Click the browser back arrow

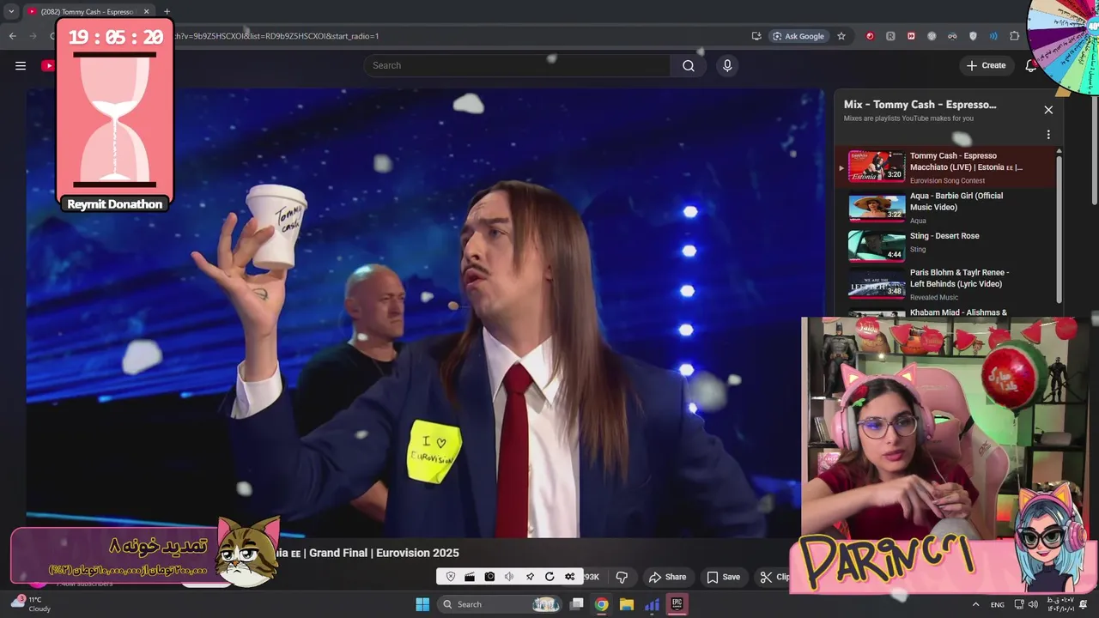[12, 36]
